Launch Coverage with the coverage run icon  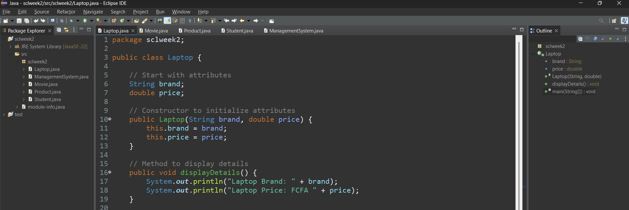[99, 21]
